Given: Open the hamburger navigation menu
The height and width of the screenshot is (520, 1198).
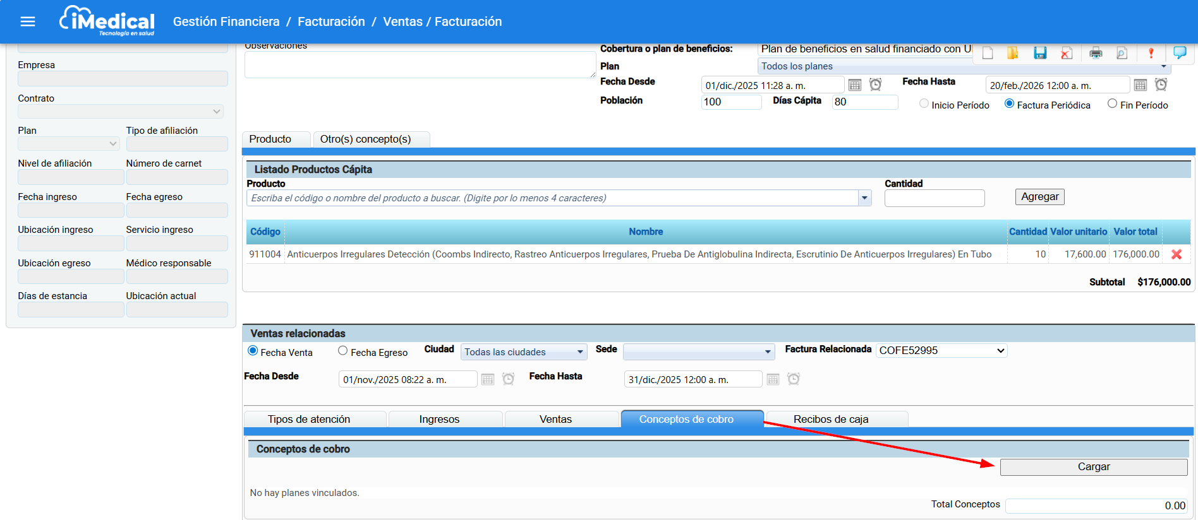Looking at the screenshot, I should (27, 22).
